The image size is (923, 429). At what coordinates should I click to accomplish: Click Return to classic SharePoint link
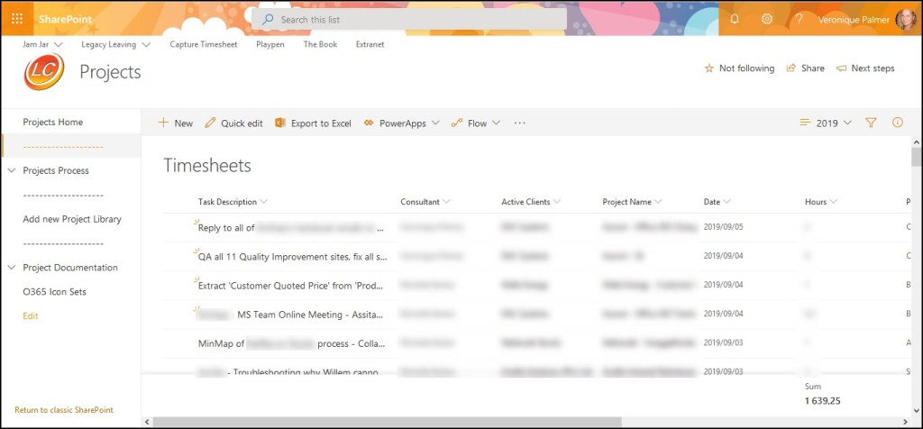(x=64, y=410)
